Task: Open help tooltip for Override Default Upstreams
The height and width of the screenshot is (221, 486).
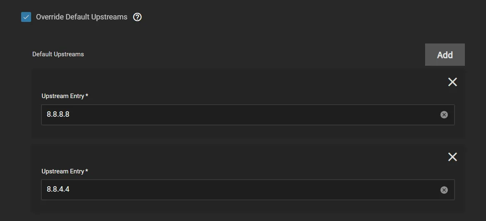Action: pyautogui.click(x=137, y=17)
